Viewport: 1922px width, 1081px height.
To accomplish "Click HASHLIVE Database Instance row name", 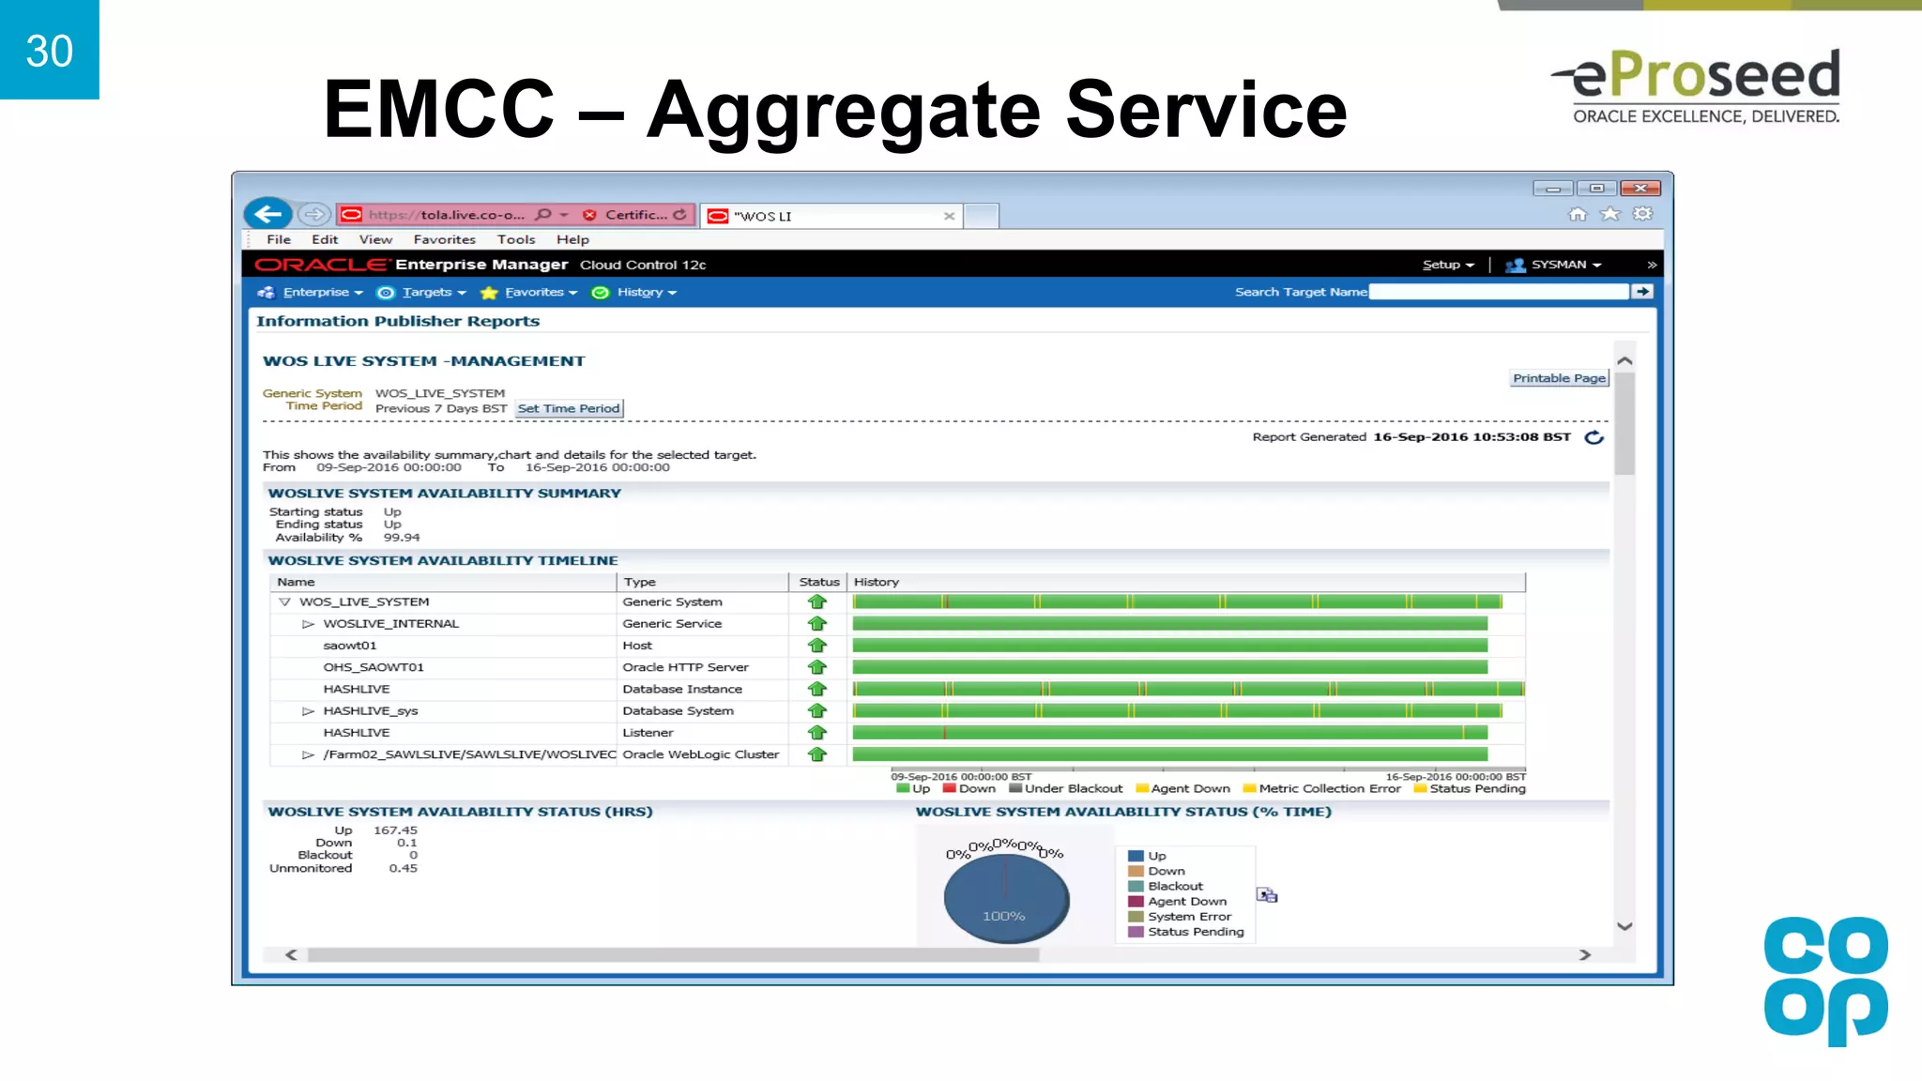I will coord(357,689).
